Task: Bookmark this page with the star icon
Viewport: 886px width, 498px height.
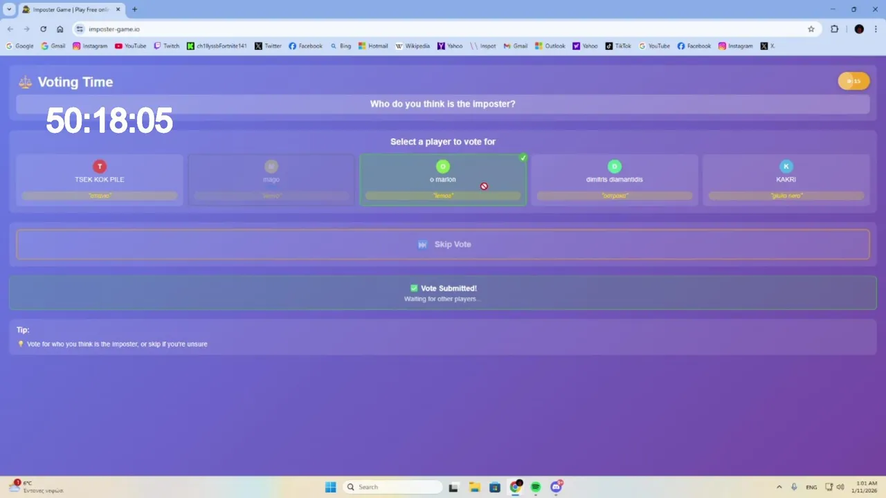Action: click(811, 29)
